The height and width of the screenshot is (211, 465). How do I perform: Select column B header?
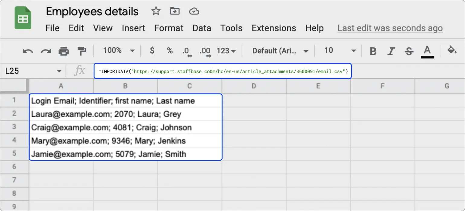[125, 86]
